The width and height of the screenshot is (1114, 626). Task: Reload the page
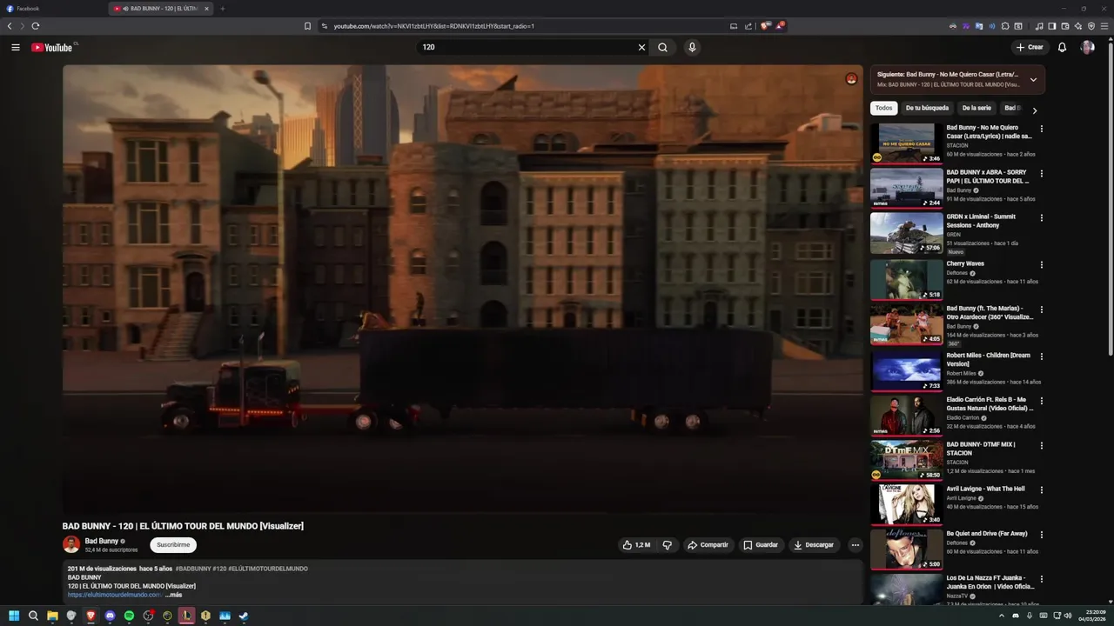coord(36,26)
